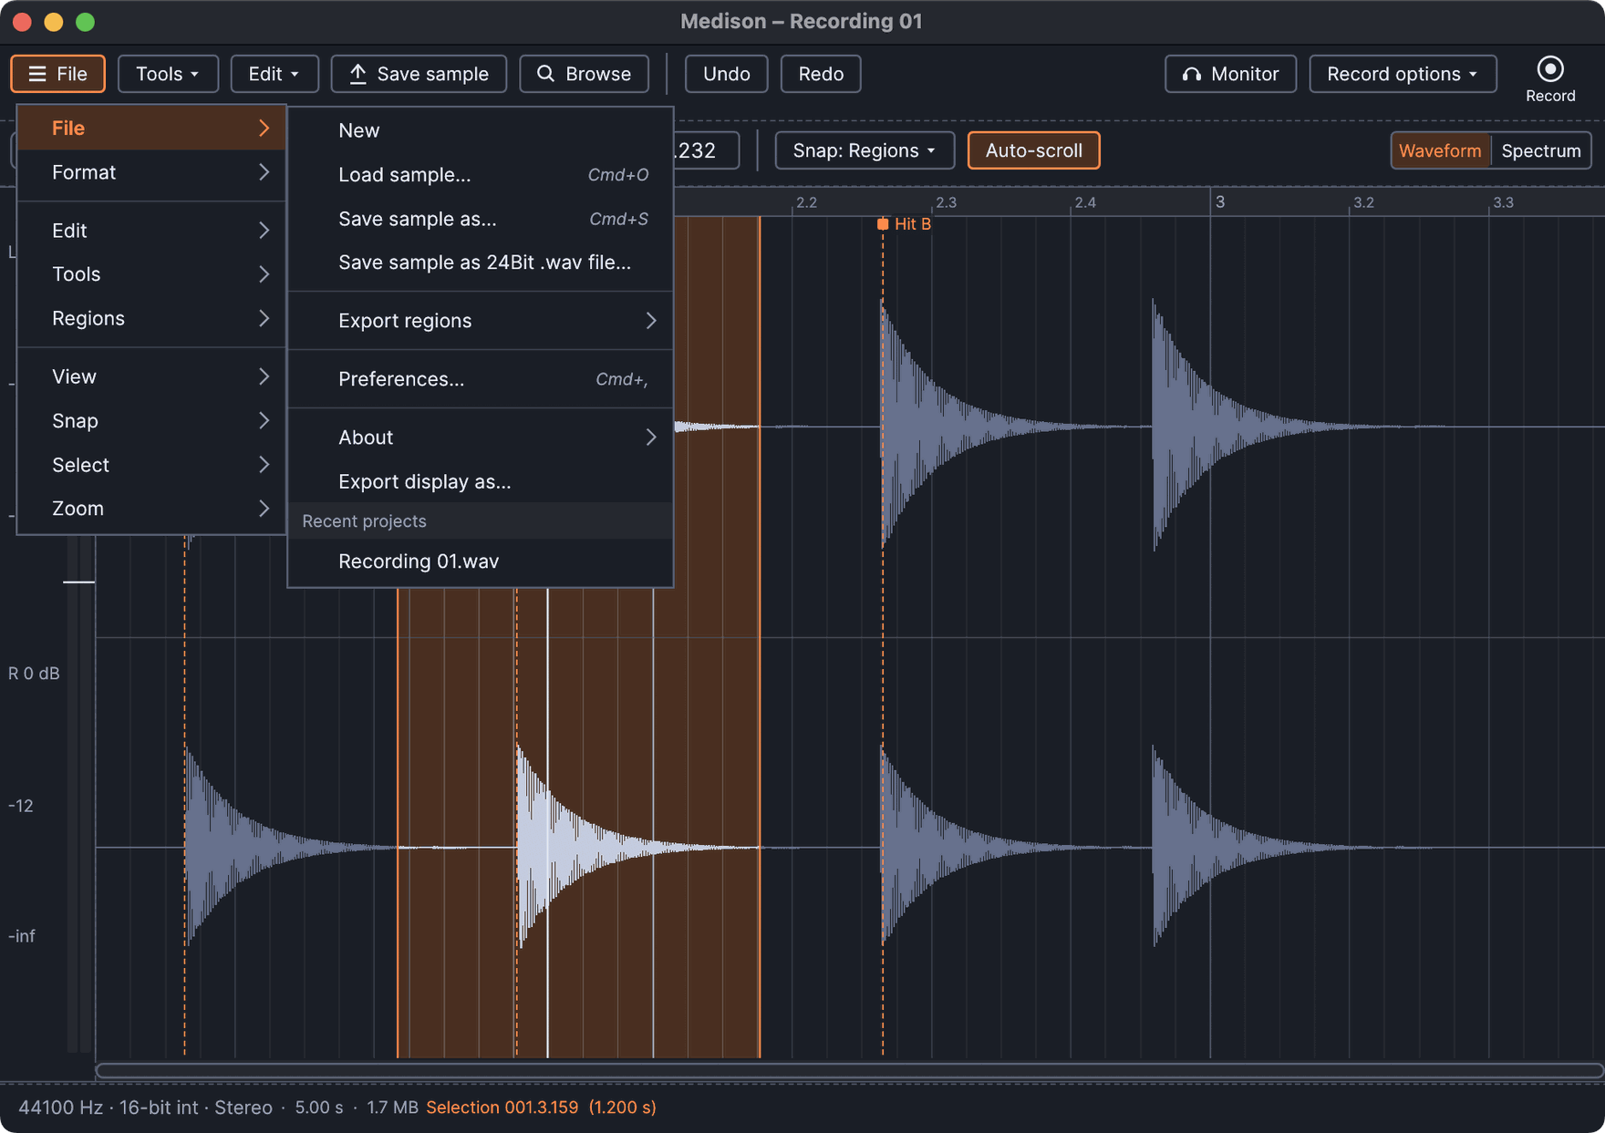
Task: Click the highlighted File submenu row
Action: [x=151, y=129]
